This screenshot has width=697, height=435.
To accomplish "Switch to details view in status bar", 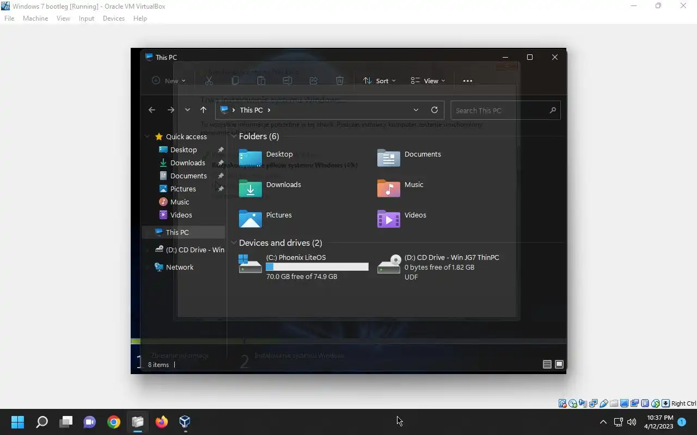I will tap(547, 364).
